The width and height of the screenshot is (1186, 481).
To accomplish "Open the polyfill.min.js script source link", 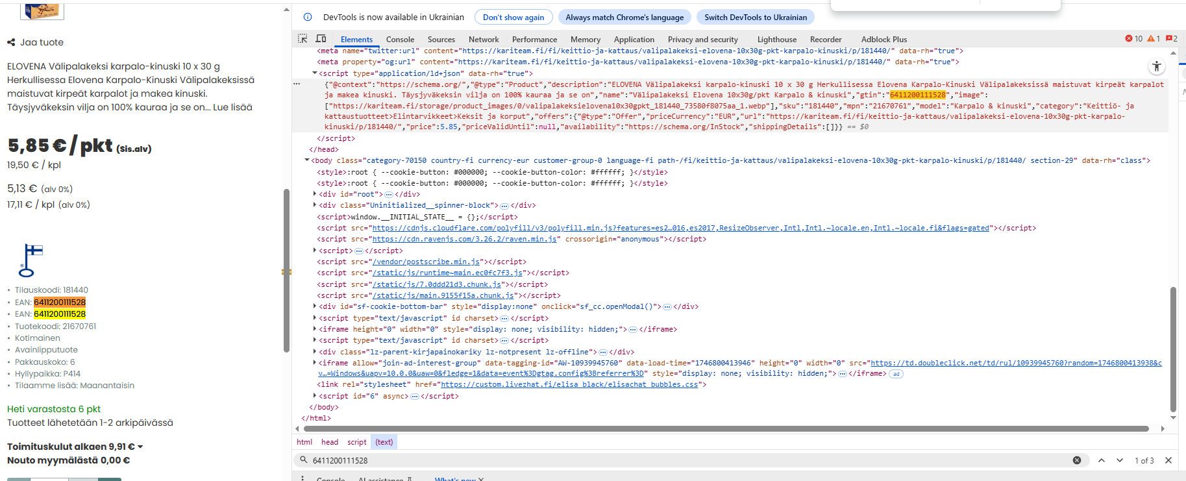I will 681,228.
